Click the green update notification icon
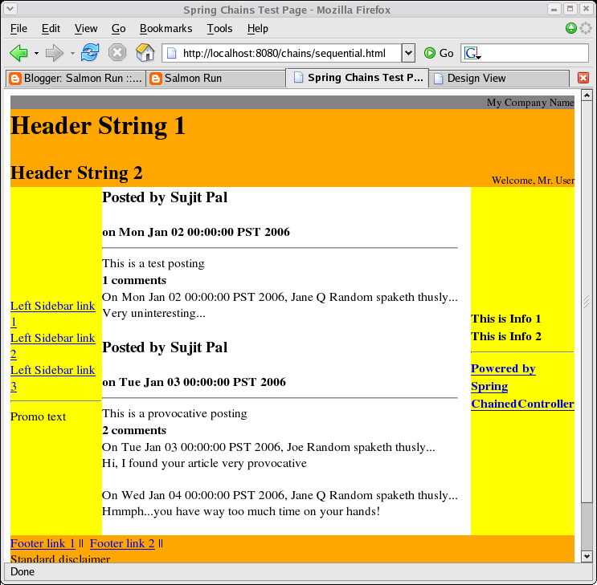 pos(570,28)
